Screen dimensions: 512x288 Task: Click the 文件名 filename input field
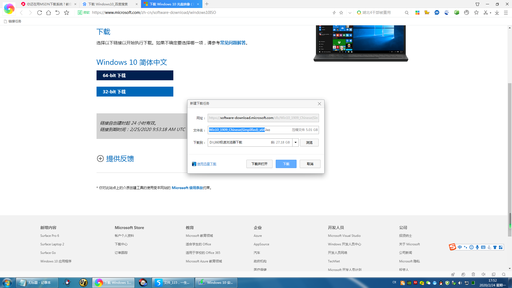pos(263,130)
